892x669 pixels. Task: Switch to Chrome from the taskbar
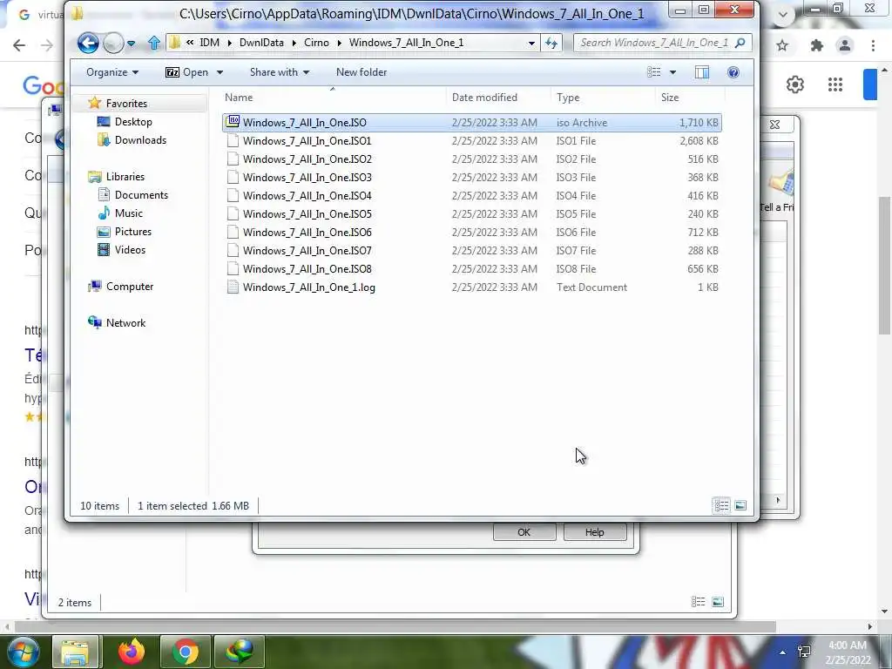[x=186, y=652]
